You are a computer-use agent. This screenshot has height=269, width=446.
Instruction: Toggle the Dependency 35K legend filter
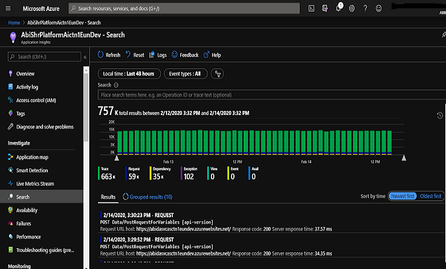[x=160, y=174]
